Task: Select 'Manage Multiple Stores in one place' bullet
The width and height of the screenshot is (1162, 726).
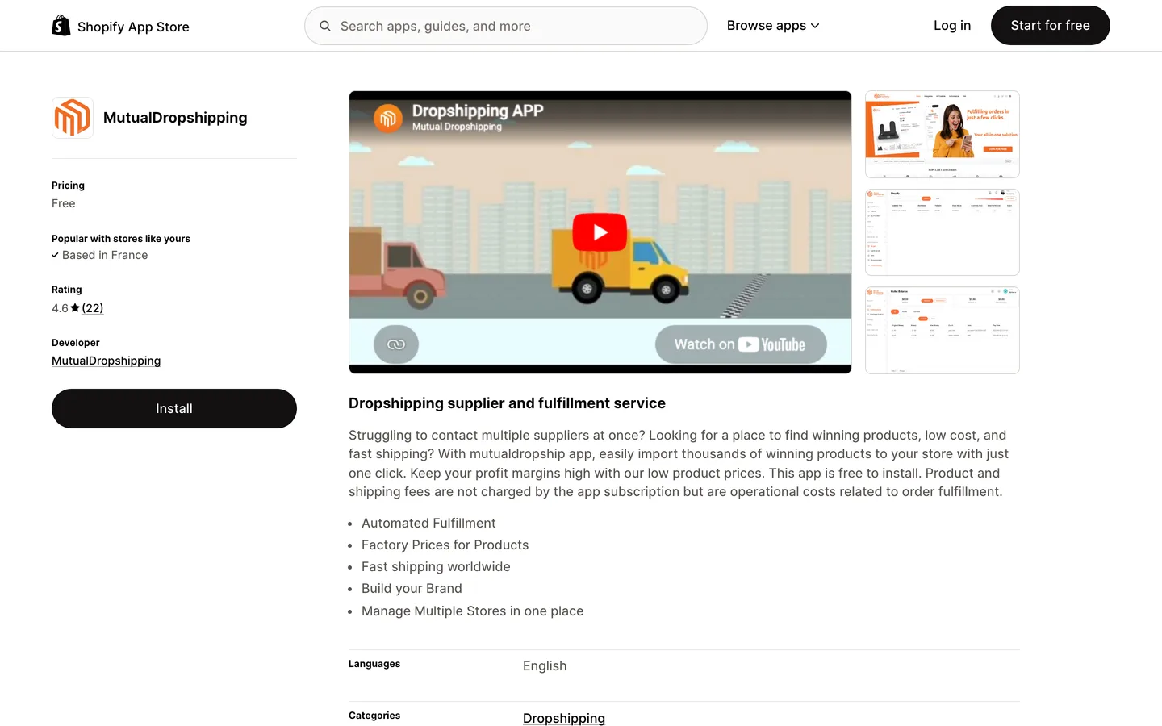Action: (472, 611)
